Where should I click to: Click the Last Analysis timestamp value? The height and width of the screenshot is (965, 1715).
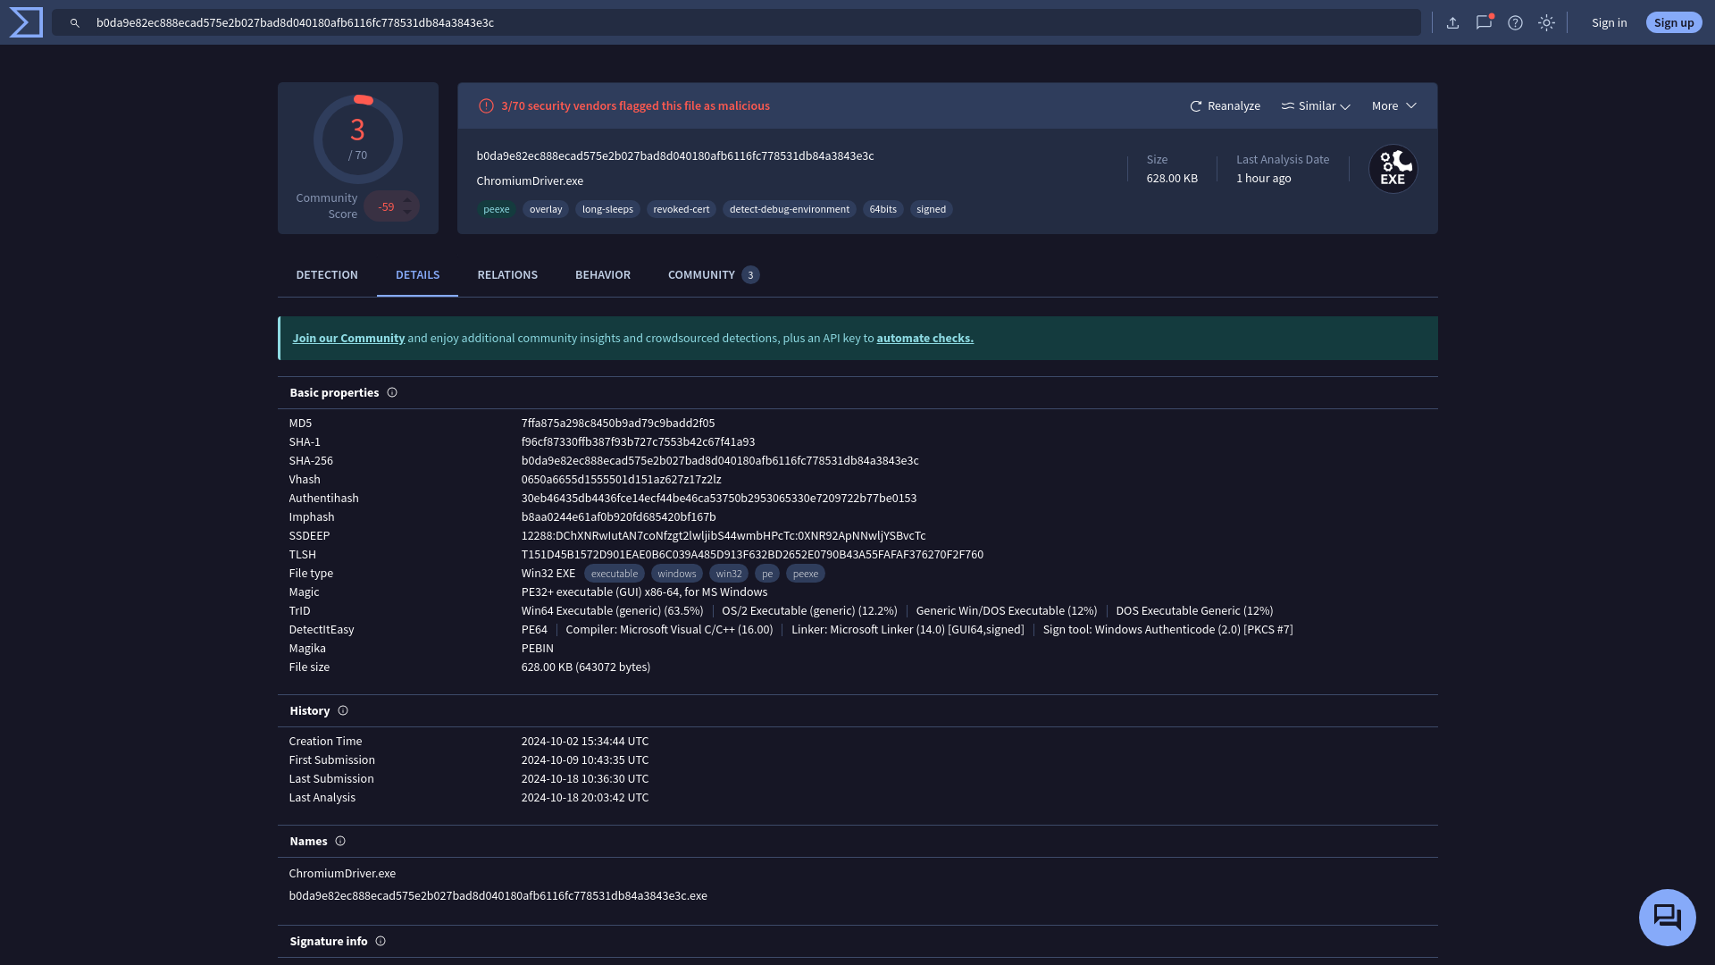(x=585, y=798)
